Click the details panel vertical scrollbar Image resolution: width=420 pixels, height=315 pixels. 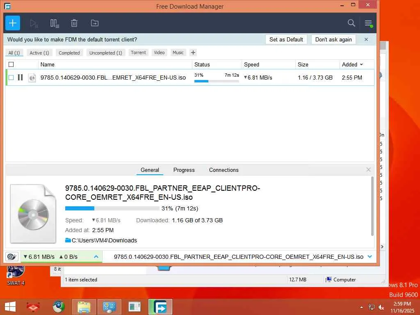372,206
